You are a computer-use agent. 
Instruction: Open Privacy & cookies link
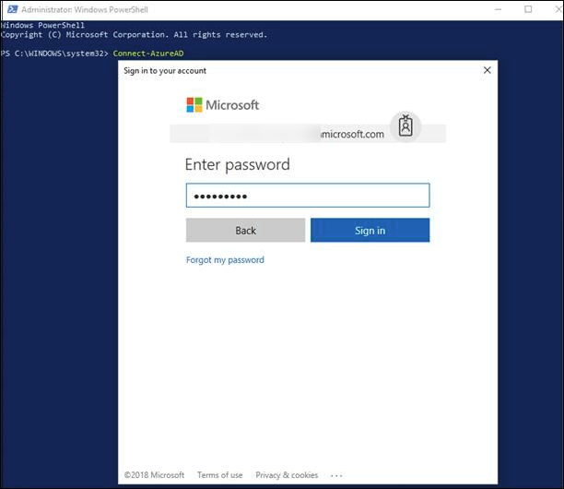click(x=287, y=475)
